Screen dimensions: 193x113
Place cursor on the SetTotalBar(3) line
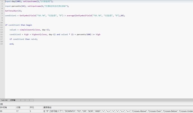tap(13, 11)
